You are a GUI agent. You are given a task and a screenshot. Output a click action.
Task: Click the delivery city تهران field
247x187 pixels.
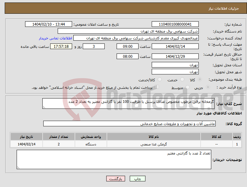175,72
